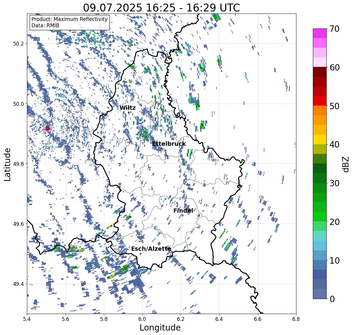Click the latitude tick label 50.2
Screen dimensions: 353x335
(x=19, y=44)
